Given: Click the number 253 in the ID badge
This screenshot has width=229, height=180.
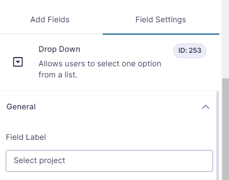Looking at the screenshot, I should (195, 51).
